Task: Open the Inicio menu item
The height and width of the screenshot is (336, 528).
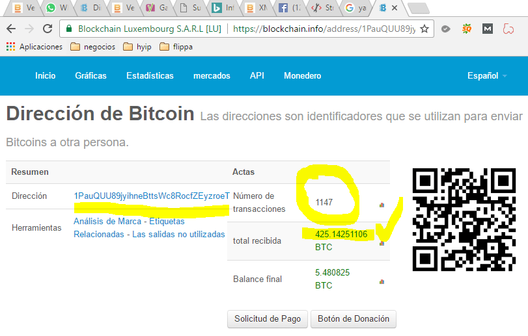Action: point(46,75)
